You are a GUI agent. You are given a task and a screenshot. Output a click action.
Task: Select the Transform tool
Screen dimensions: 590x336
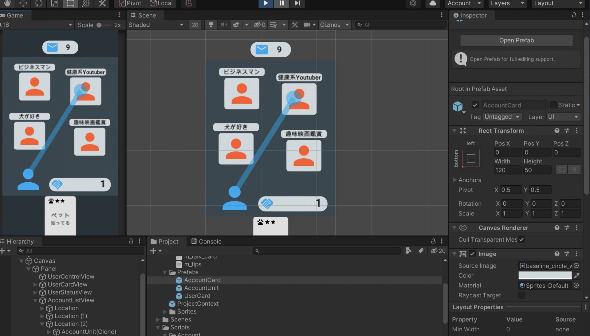pos(86,3)
